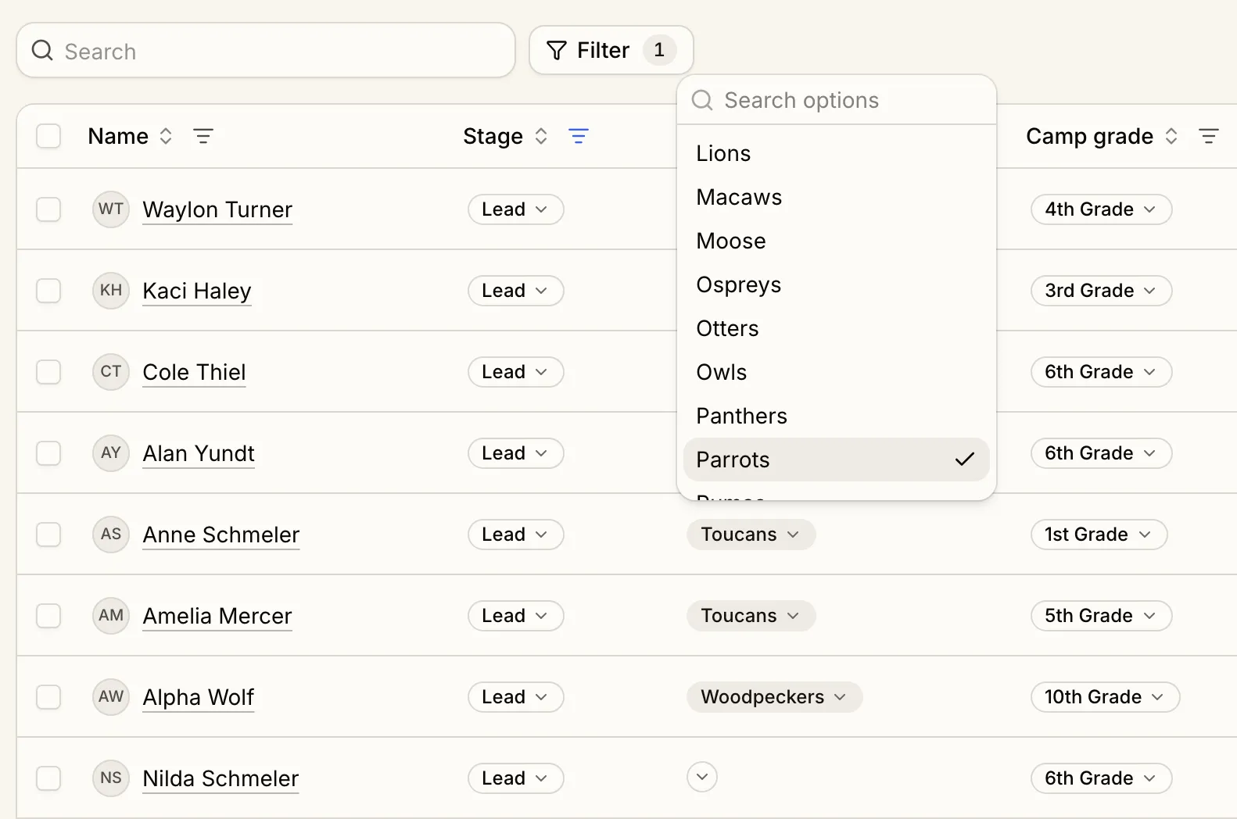
Task: Focus the Search options field
Action: (836, 100)
